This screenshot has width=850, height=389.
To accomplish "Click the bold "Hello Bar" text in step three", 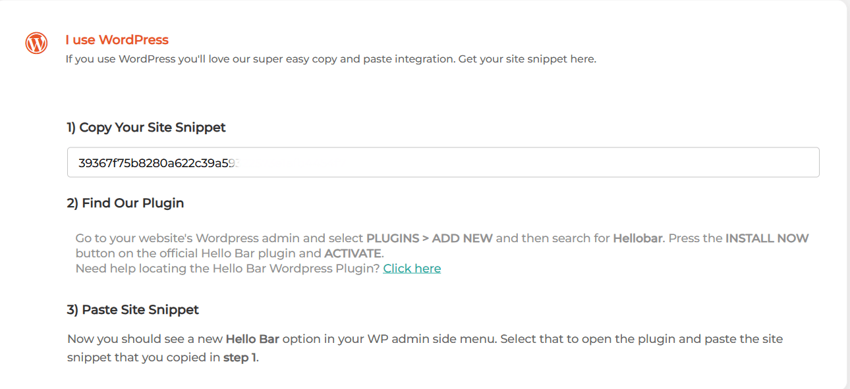I will click(252, 340).
